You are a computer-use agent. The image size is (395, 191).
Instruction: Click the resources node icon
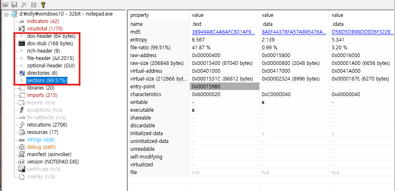pos(22,132)
